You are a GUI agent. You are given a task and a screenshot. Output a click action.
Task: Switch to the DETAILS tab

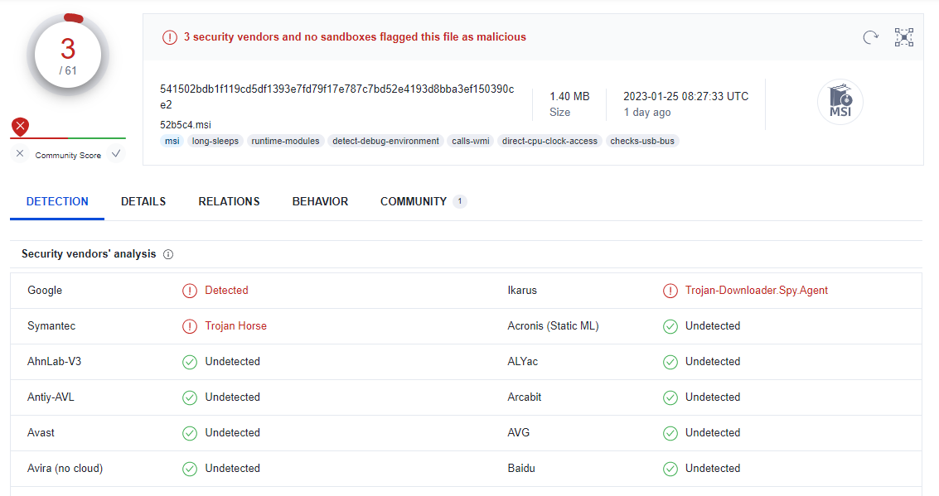(x=143, y=201)
